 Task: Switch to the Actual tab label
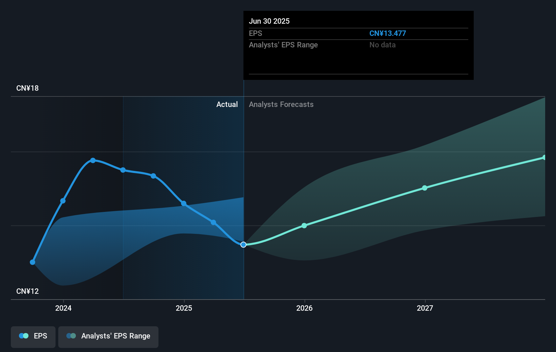tap(227, 105)
